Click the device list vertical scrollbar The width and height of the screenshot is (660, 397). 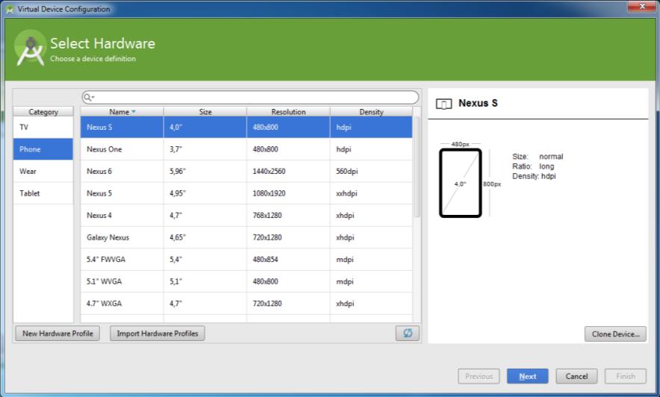point(417,168)
